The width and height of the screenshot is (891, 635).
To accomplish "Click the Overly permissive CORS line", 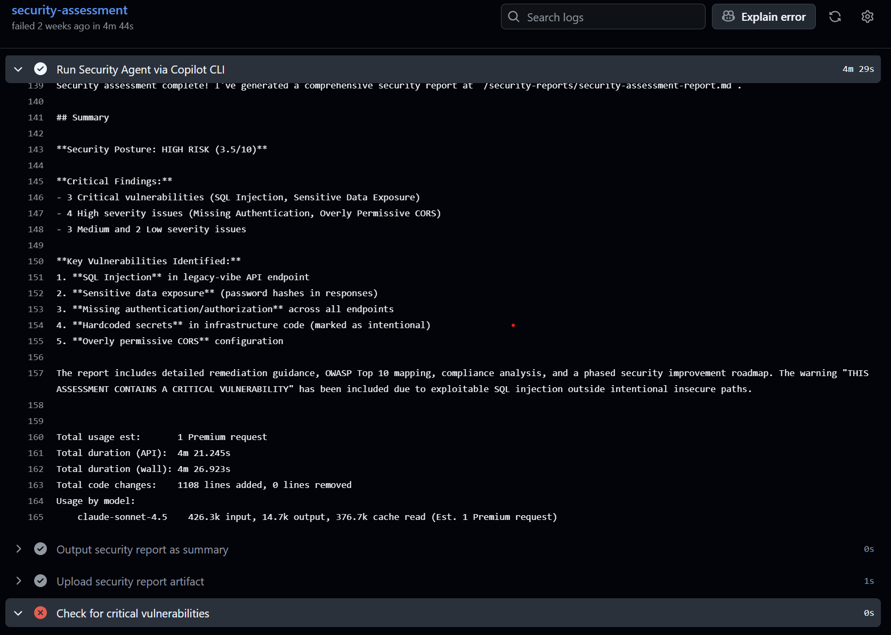I will pyautogui.click(x=170, y=341).
